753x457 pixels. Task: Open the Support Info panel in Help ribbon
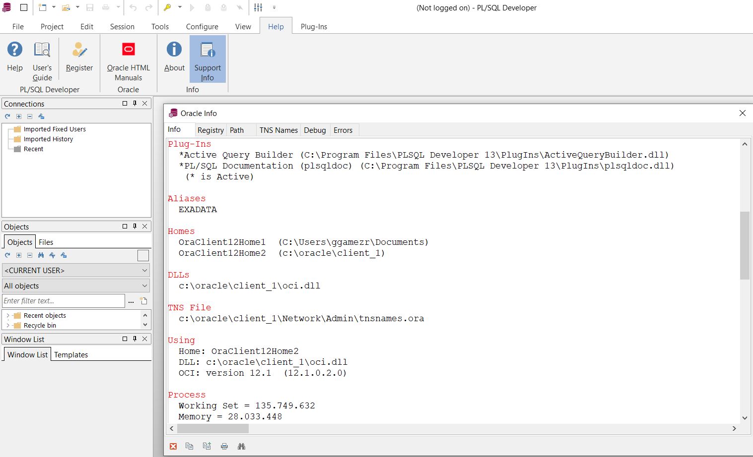tap(207, 58)
